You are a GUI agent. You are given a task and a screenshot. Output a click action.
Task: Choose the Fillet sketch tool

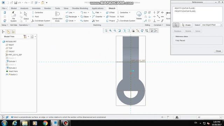click(96, 13)
